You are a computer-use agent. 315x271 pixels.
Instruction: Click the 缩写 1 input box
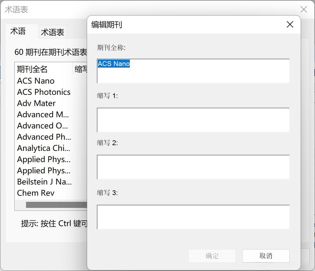point(193,120)
